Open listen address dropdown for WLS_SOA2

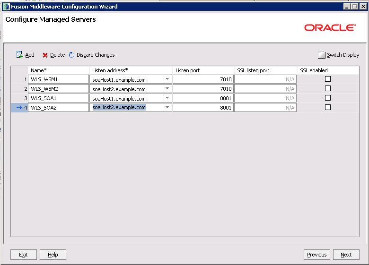coord(167,108)
